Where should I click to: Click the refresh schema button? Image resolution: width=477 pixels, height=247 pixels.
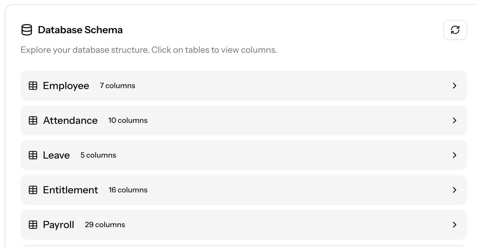point(455,30)
